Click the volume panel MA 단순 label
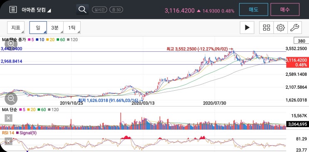The image size is (309, 152). point(10,110)
